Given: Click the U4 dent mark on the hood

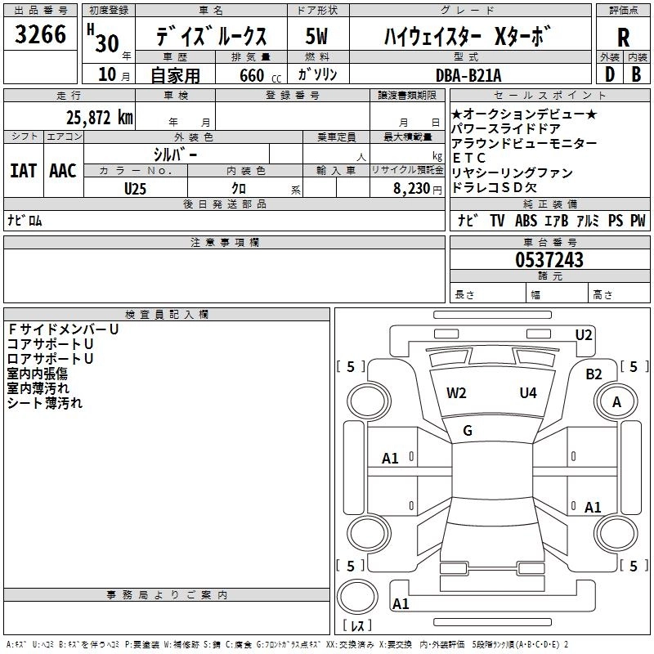Looking at the screenshot, I should point(528,392).
